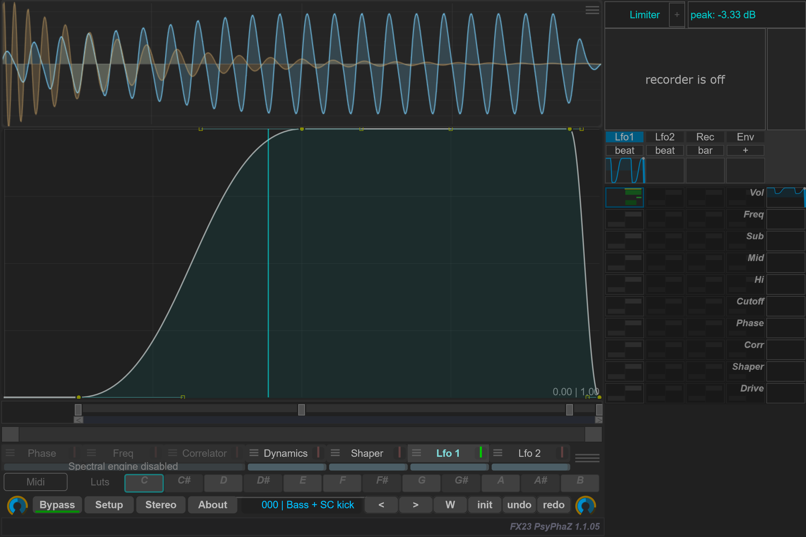The height and width of the screenshot is (537, 806).
Task: Open the Lfo2 beat sync dropdown
Action: click(665, 150)
